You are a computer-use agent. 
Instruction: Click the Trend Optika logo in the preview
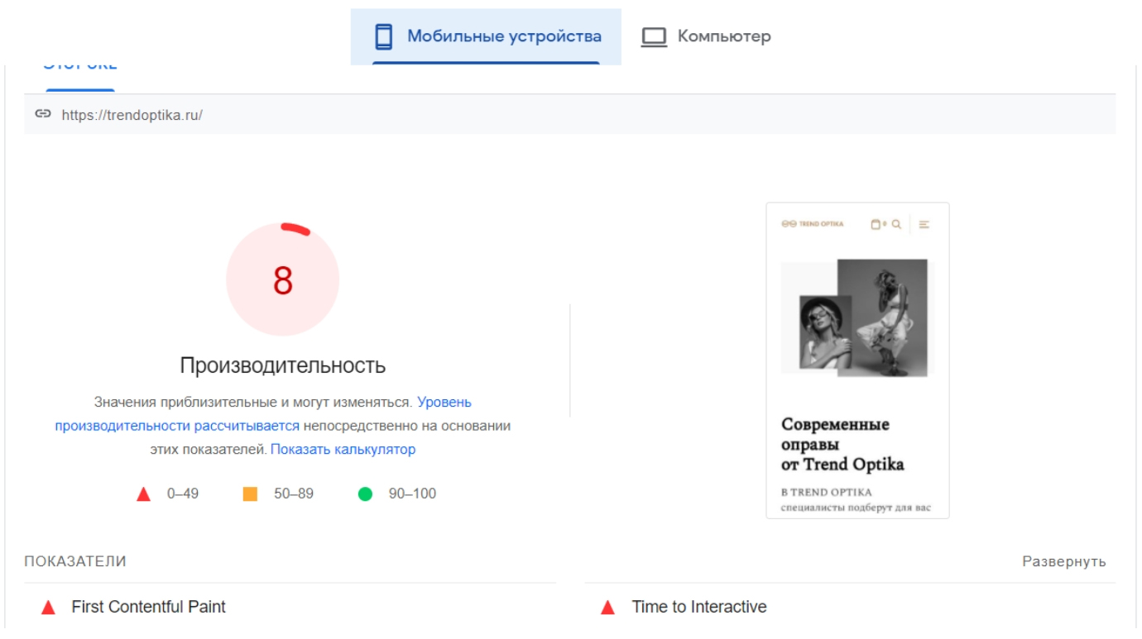tap(813, 224)
